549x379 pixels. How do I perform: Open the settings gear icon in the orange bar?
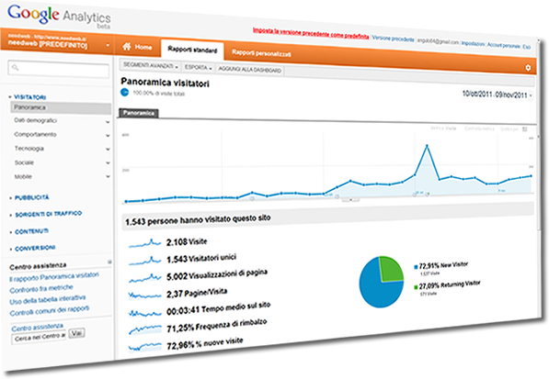[x=528, y=68]
